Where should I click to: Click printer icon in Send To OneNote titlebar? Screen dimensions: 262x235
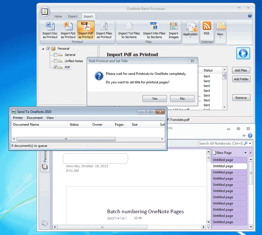tap(14, 112)
